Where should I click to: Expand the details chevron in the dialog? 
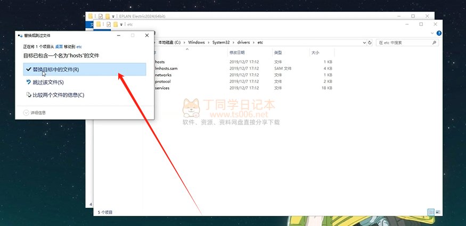click(x=27, y=113)
